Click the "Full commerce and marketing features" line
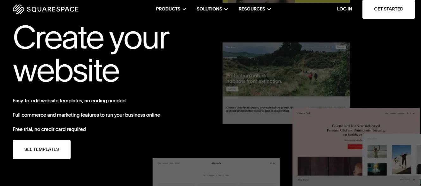The width and height of the screenshot is (421, 186). coord(86,115)
